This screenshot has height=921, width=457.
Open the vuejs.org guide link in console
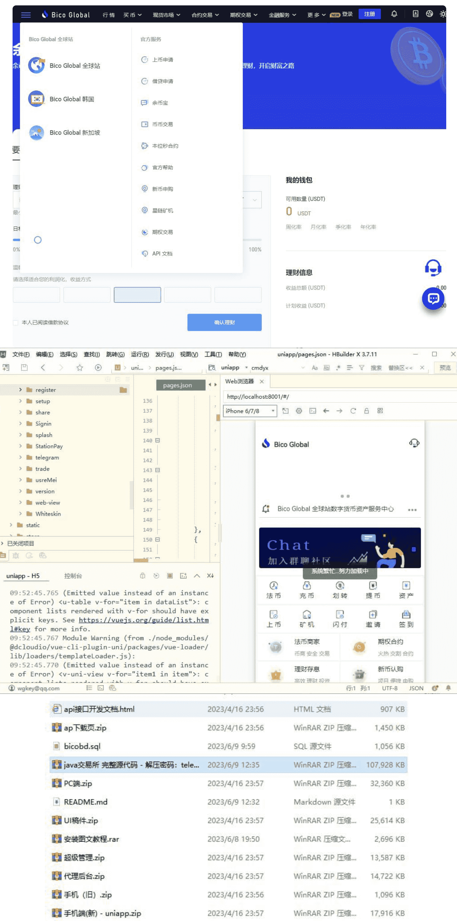click(144, 620)
